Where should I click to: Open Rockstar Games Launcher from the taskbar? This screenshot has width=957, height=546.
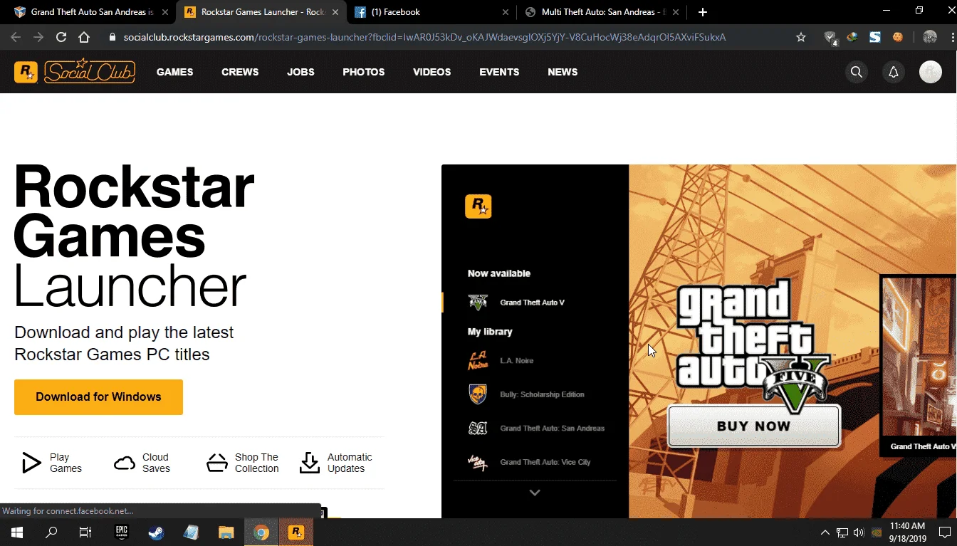point(296,532)
